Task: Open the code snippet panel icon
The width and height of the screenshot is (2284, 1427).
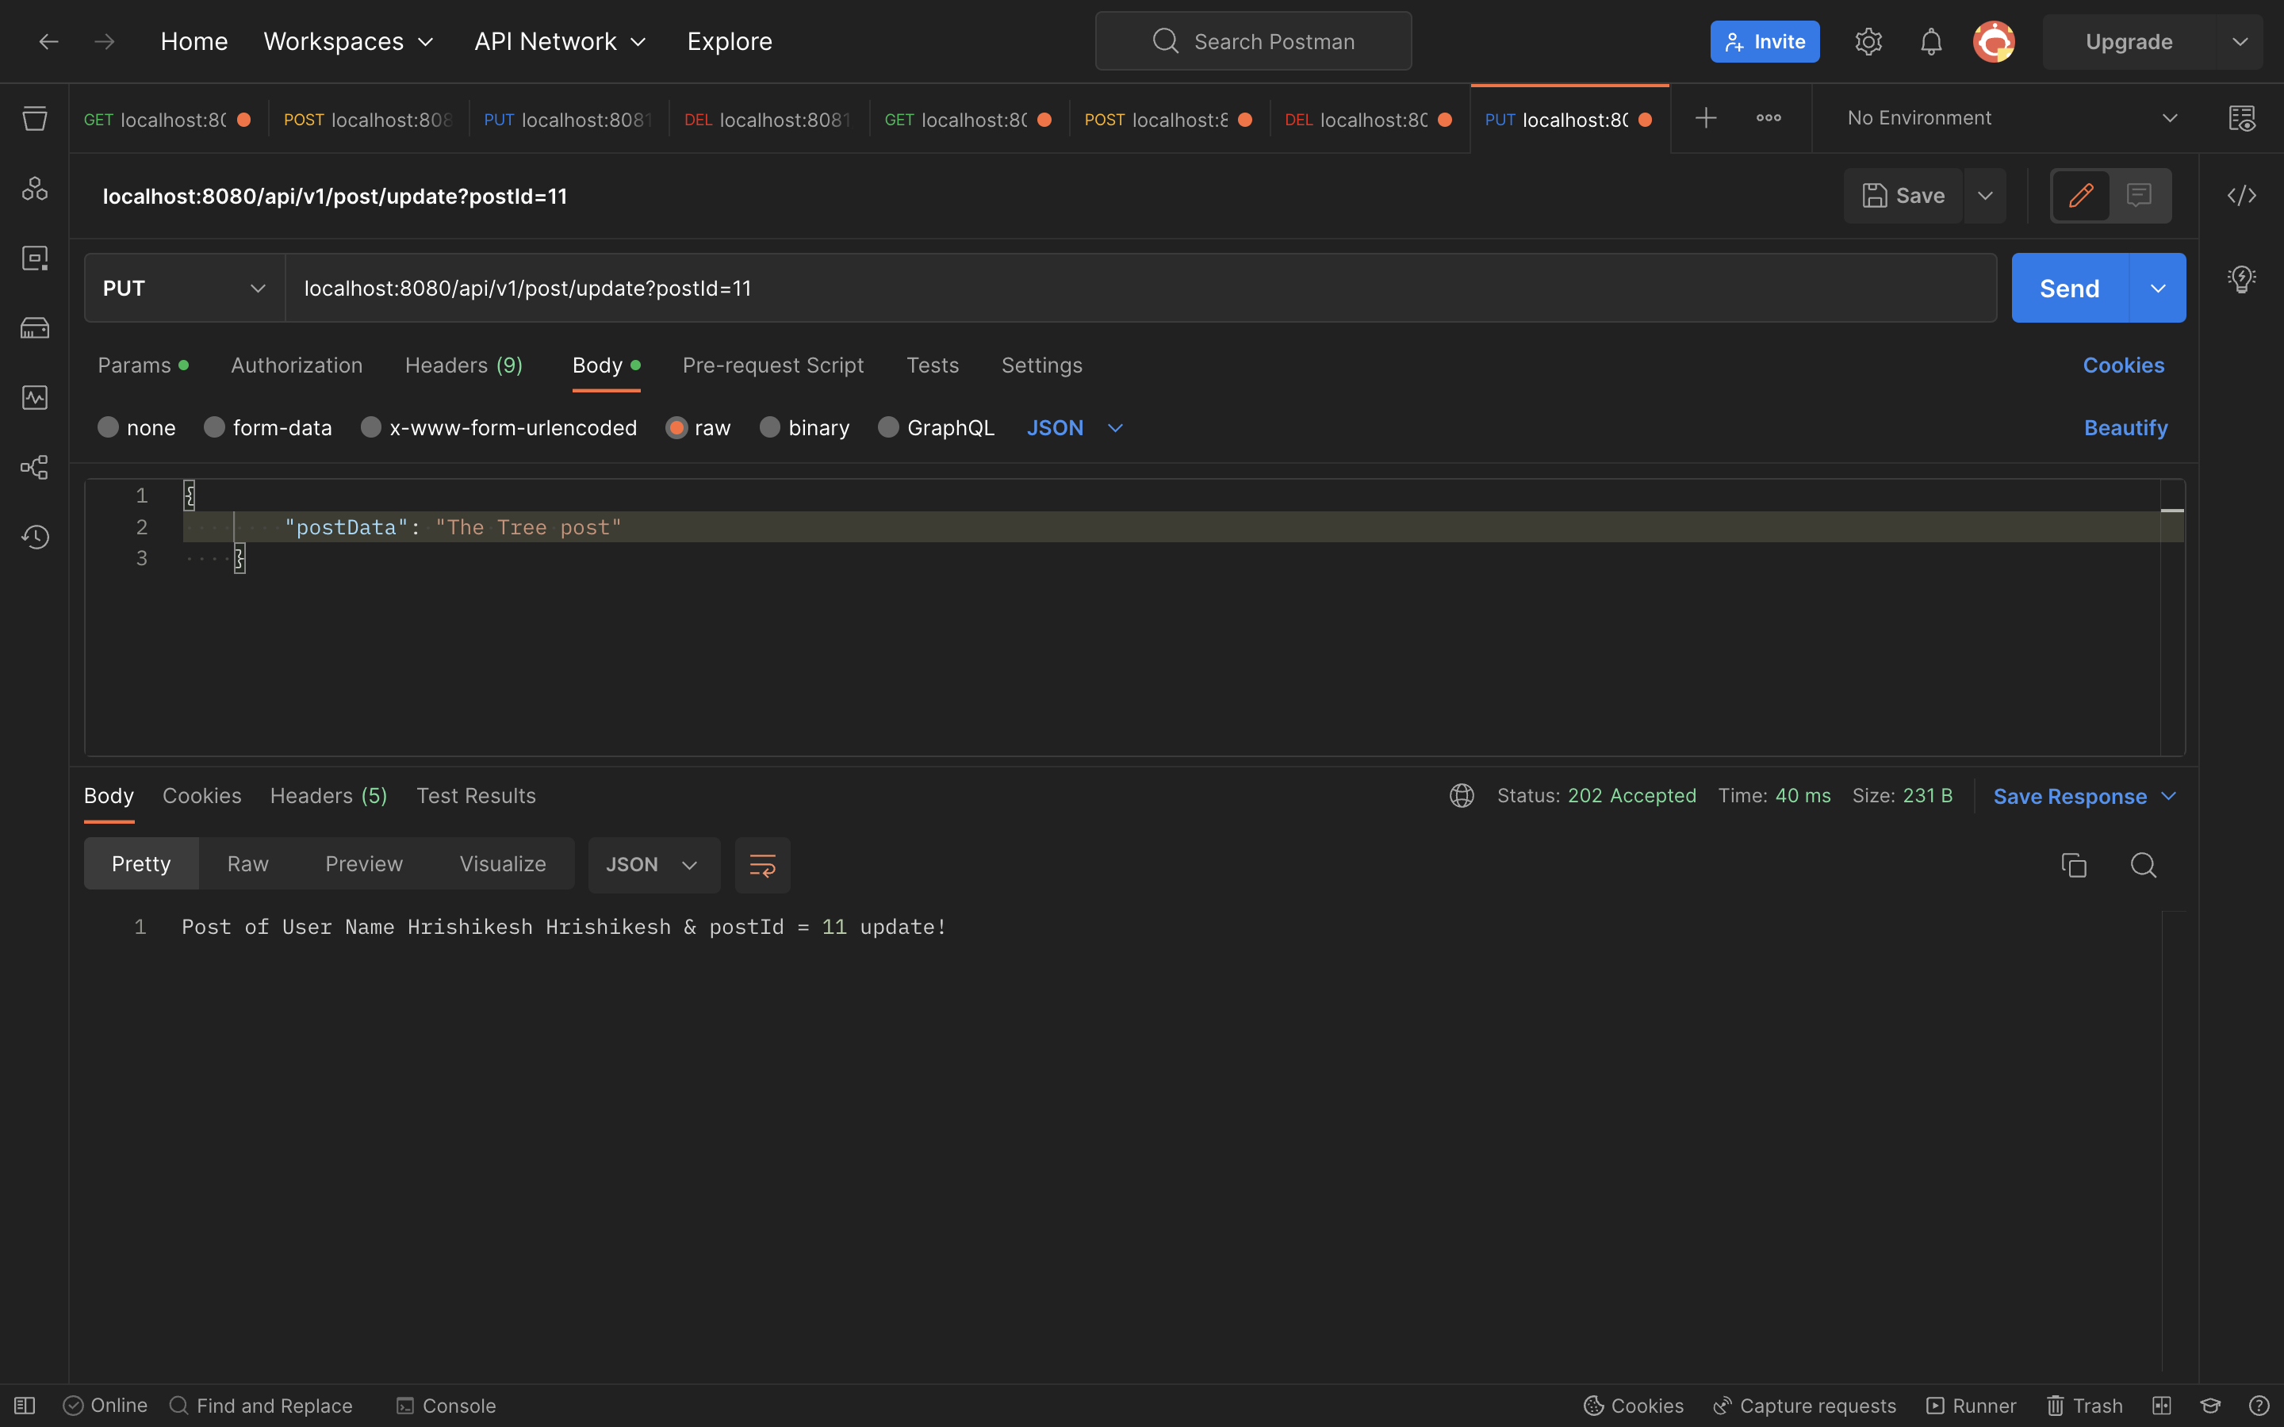Action: (x=2241, y=195)
